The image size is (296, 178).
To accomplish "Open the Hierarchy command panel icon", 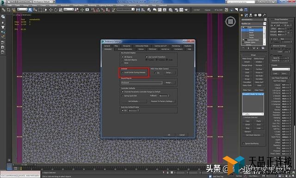I will pos(251,15).
